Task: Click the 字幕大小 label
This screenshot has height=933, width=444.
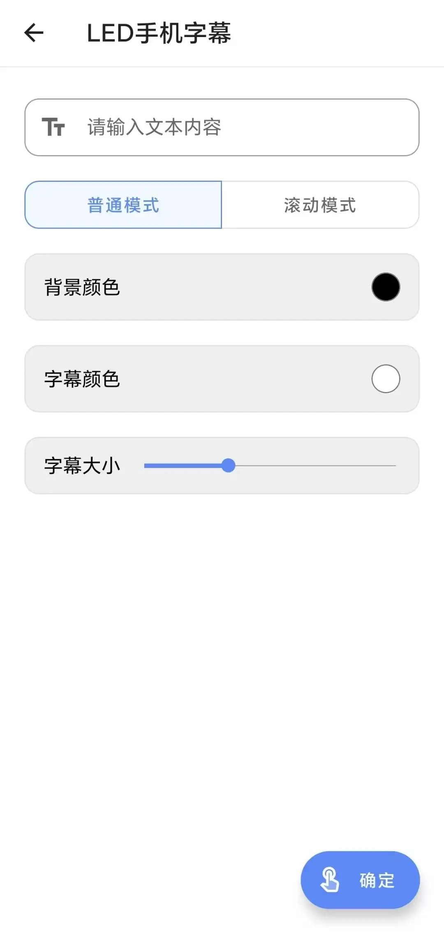Action: [x=82, y=466]
